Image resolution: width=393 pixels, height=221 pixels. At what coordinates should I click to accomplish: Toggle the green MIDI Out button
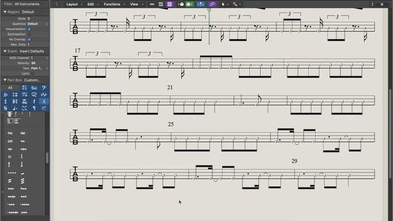click(x=189, y=4)
